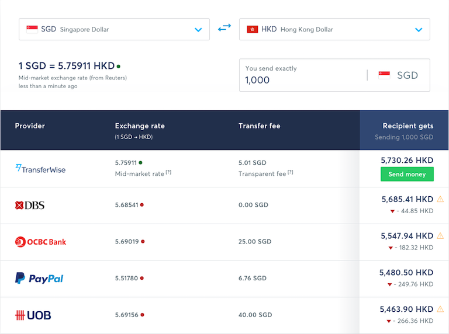
Task: Click the red down arrow beside - 182.32 HKD
Action: (391, 248)
